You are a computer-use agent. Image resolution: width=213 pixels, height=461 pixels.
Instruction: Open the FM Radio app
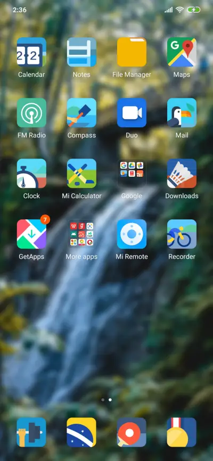pos(31,113)
